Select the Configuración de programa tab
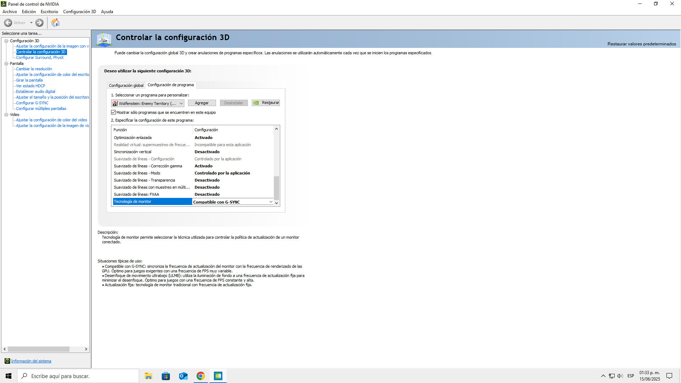The image size is (681, 383). click(171, 85)
